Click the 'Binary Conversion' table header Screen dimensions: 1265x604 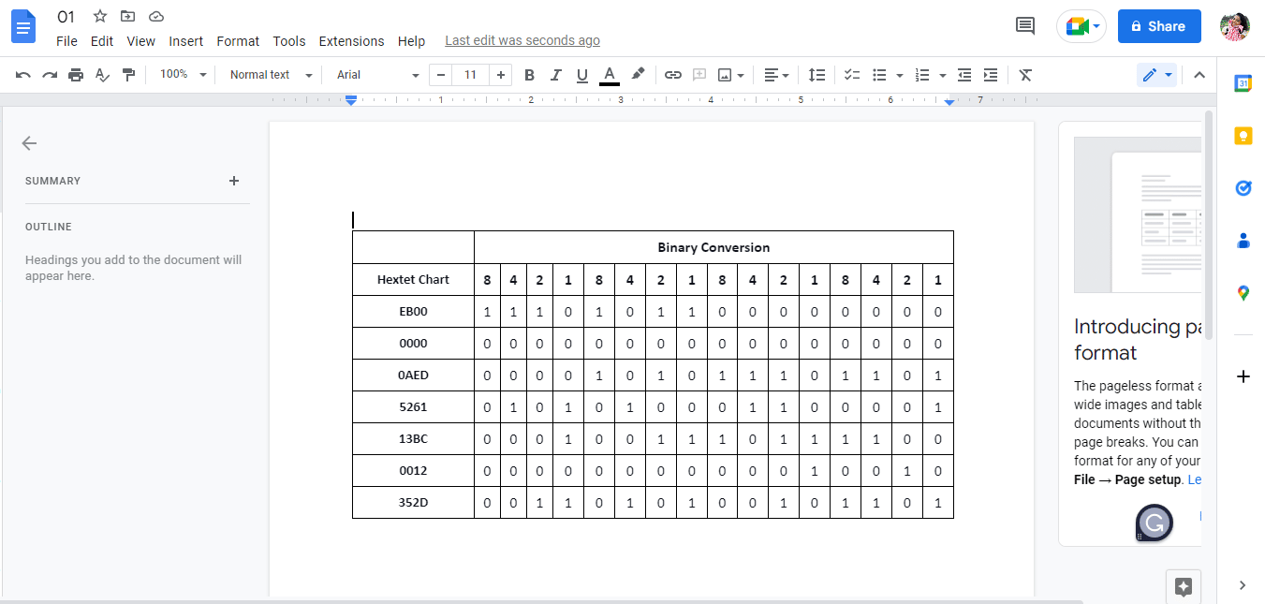[713, 248]
